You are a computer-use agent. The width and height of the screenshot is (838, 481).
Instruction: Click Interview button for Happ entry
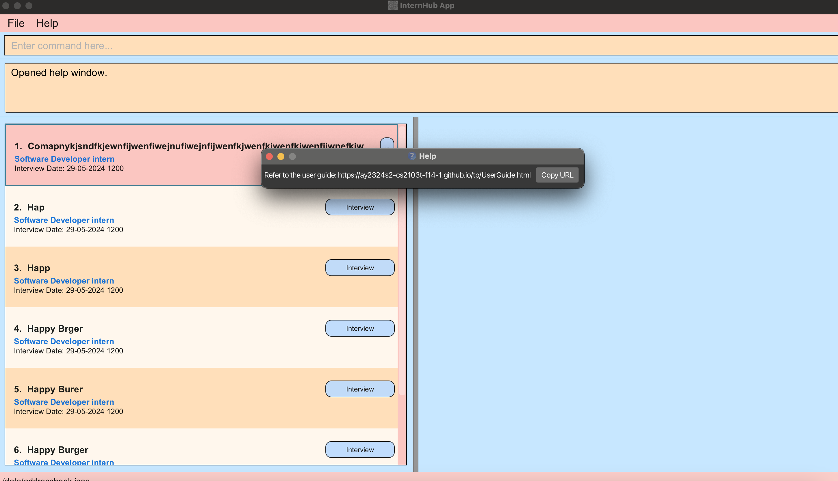click(x=360, y=268)
